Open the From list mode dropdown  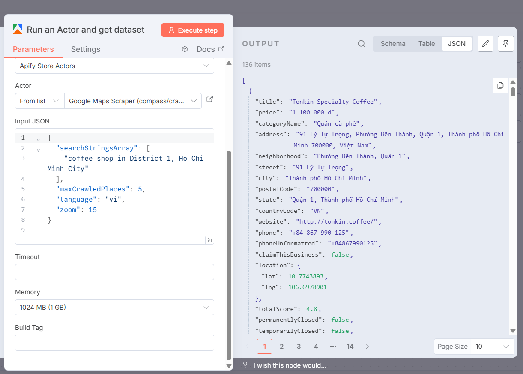[39, 101]
